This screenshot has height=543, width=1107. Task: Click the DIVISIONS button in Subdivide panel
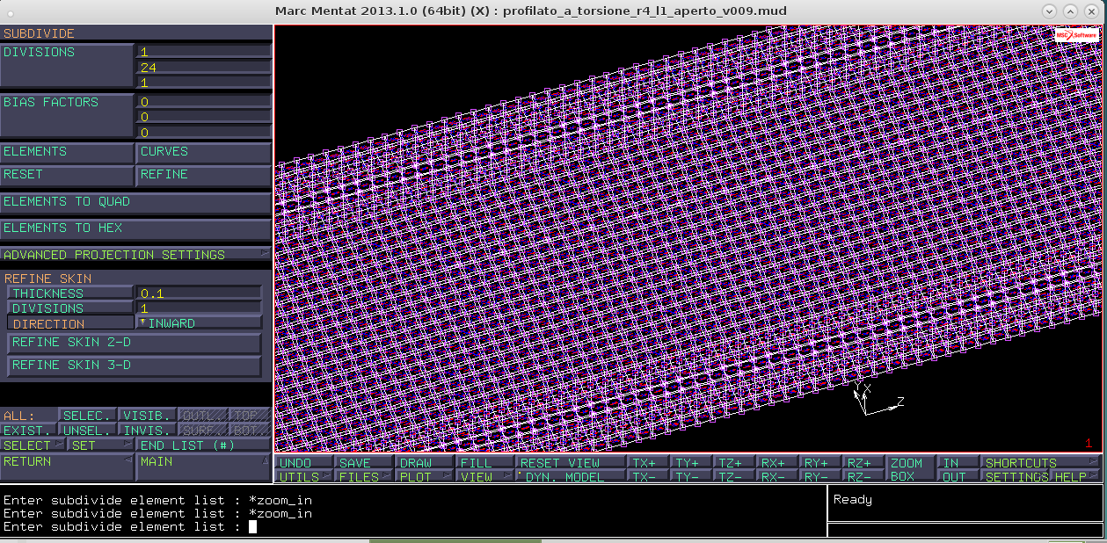(x=67, y=66)
